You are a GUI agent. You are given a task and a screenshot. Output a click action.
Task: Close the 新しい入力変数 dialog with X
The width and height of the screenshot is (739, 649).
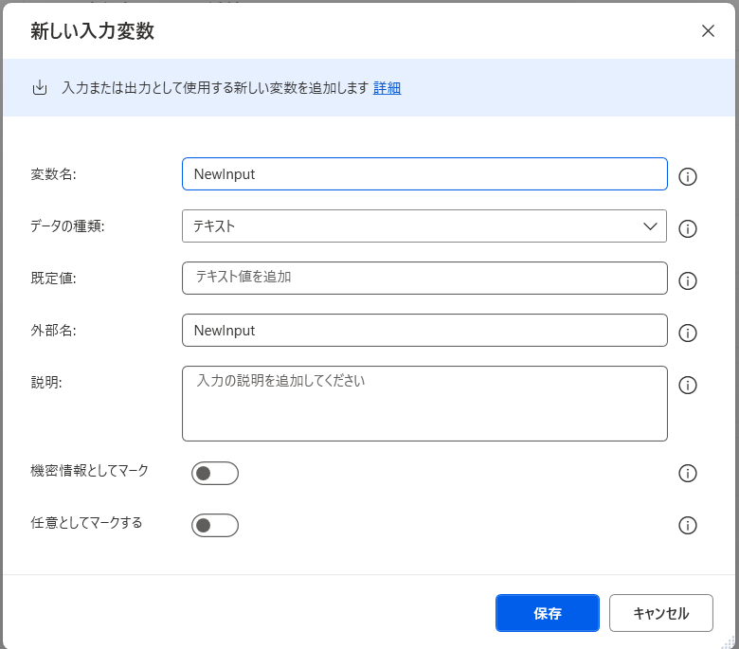(708, 30)
